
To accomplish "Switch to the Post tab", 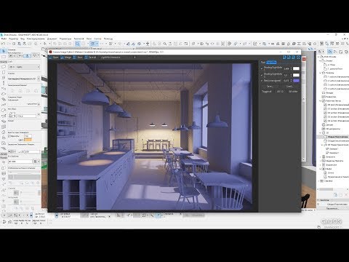I will (262, 63).
